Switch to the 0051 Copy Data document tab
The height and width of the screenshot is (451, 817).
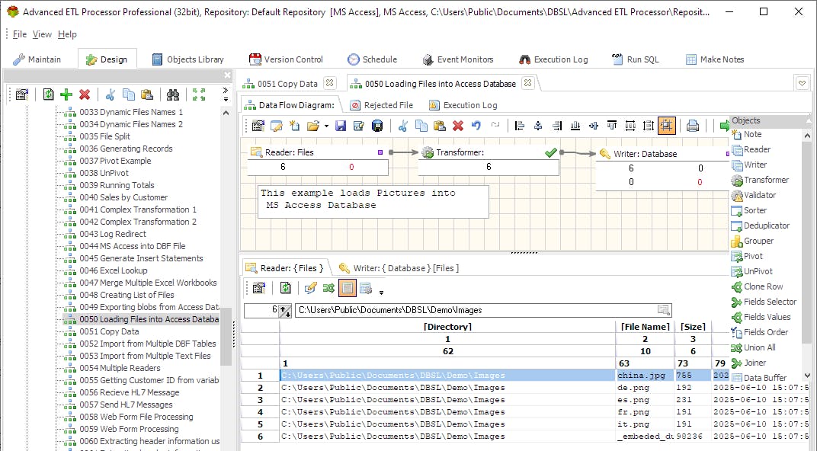(x=281, y=83)
